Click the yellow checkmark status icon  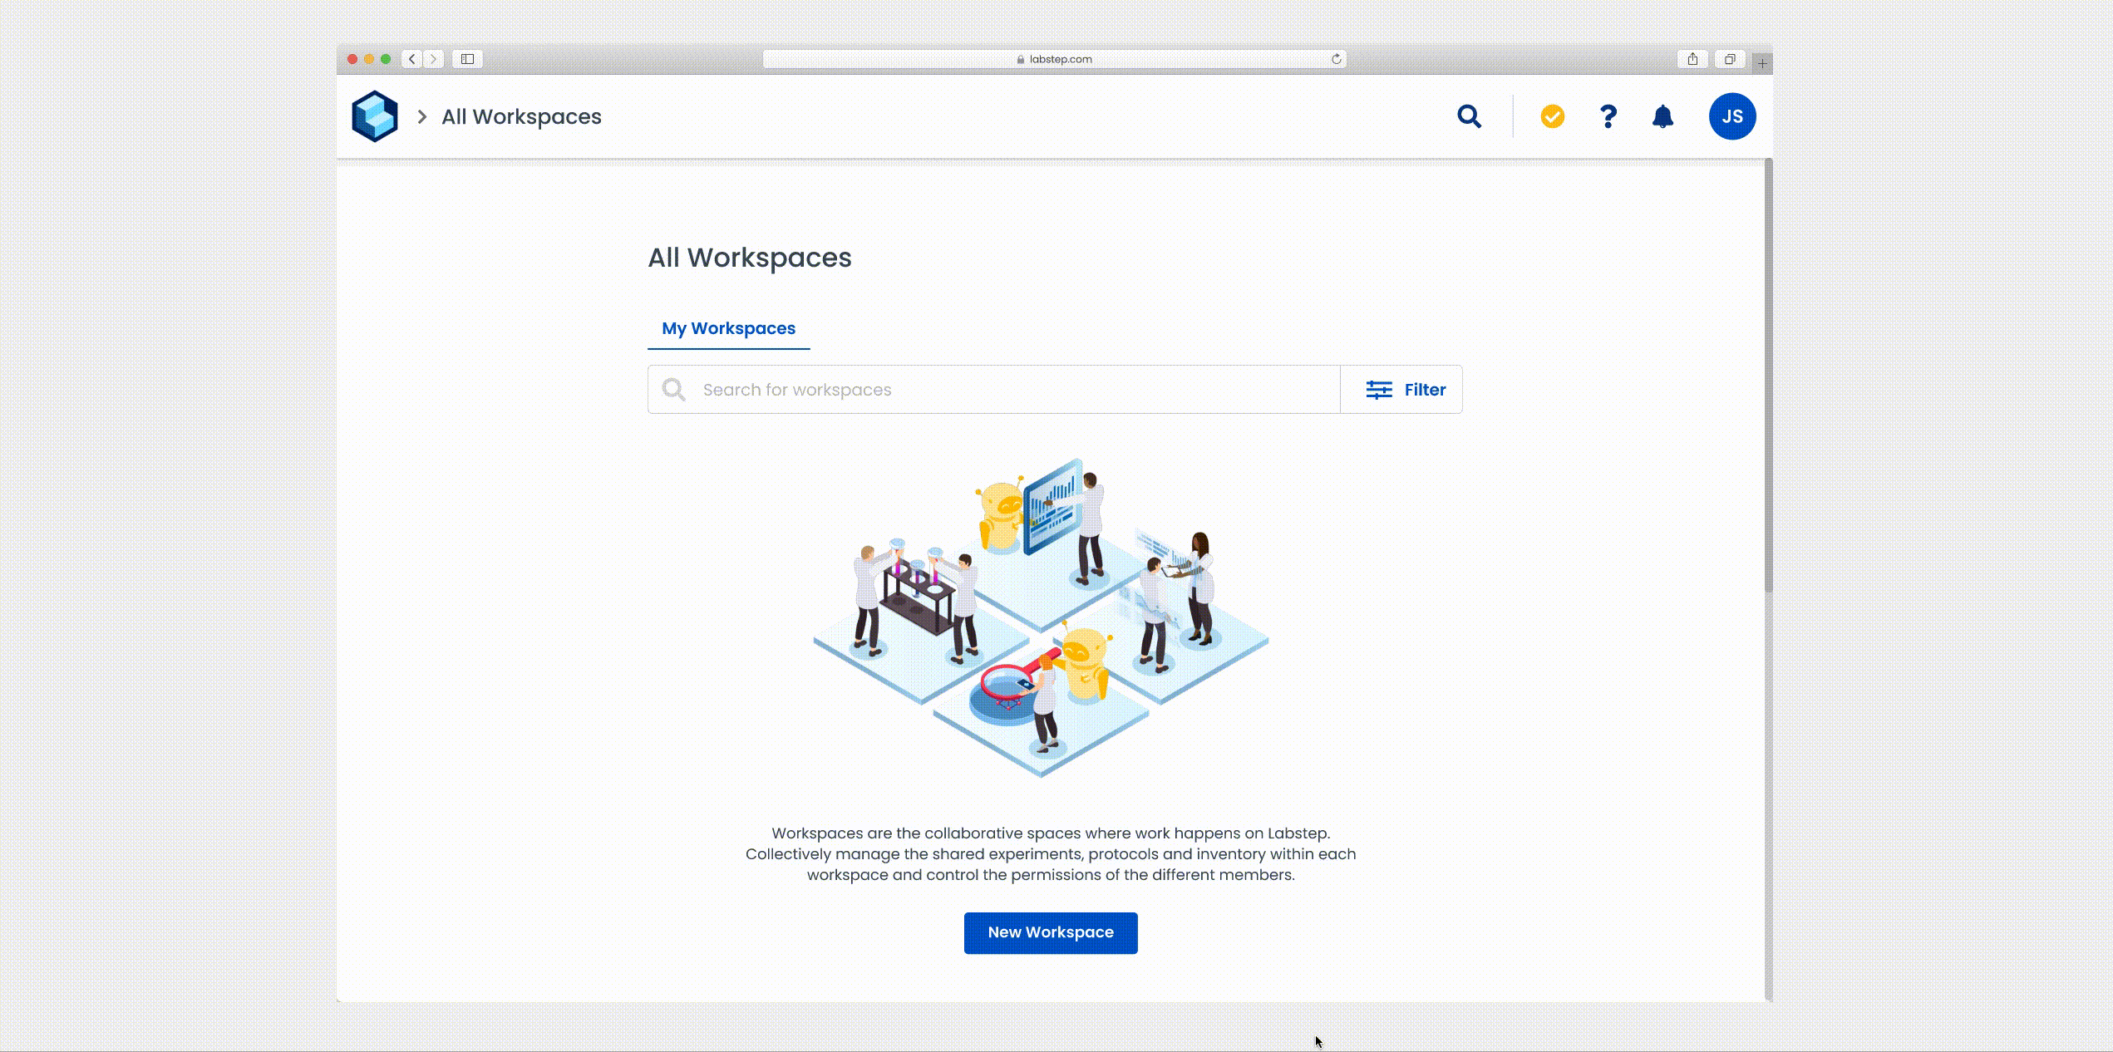click(x=1552, y=116)
